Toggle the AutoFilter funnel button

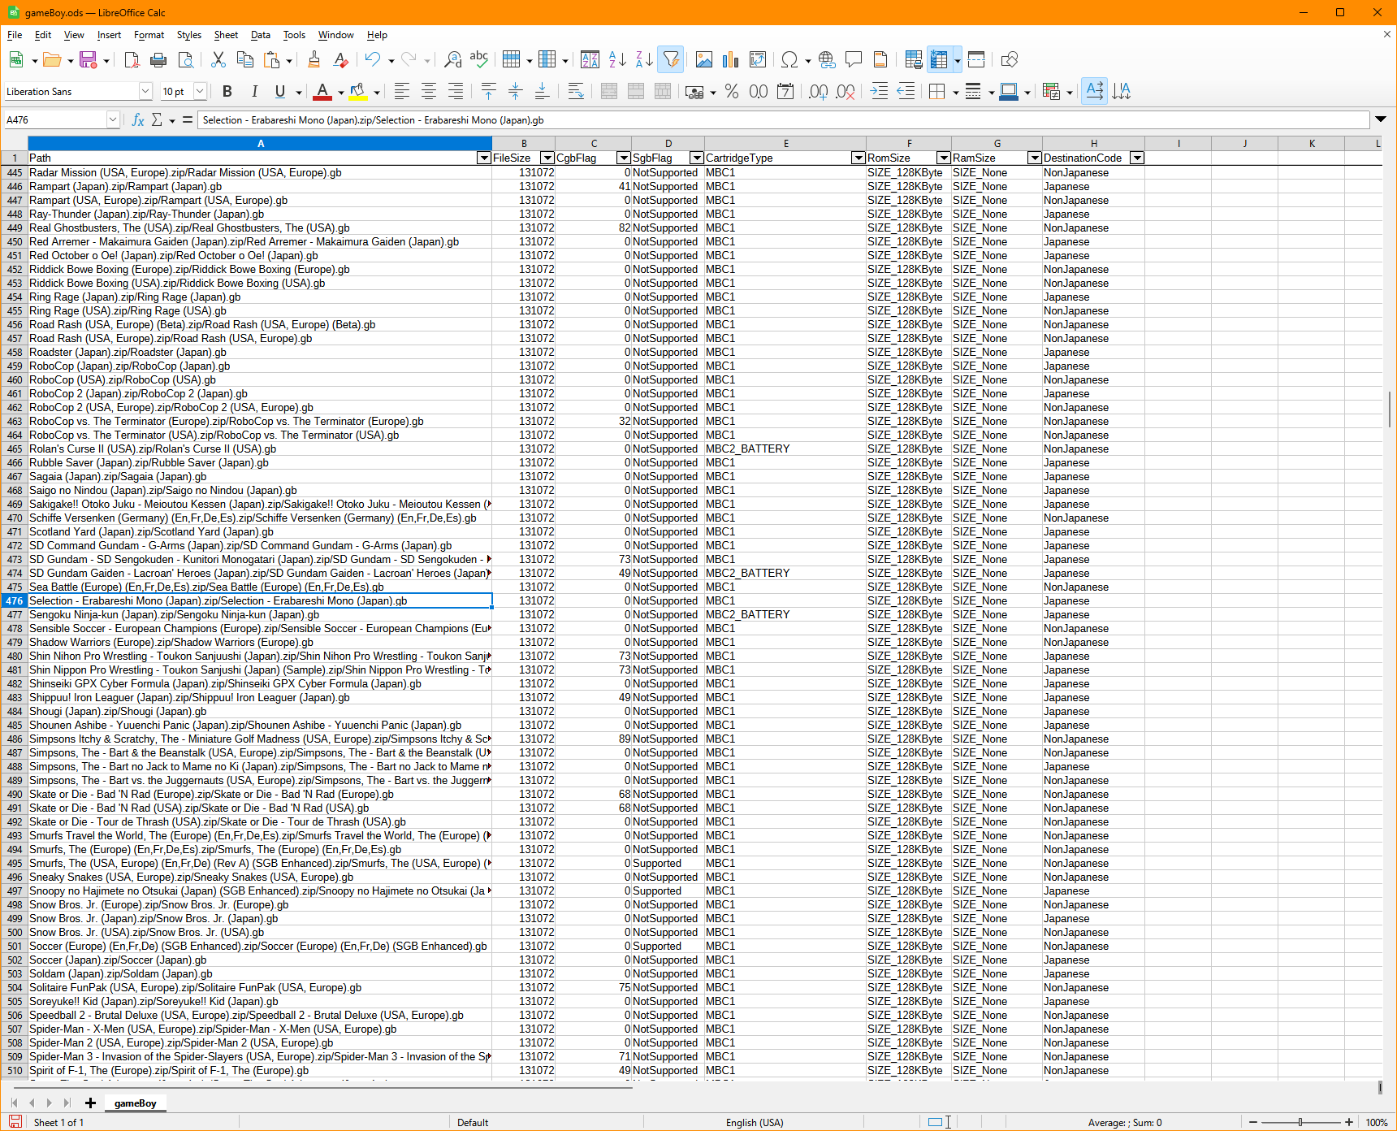point(671,59)
